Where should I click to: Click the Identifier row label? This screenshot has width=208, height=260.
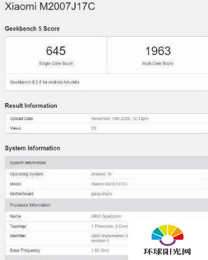pos(18,236)
